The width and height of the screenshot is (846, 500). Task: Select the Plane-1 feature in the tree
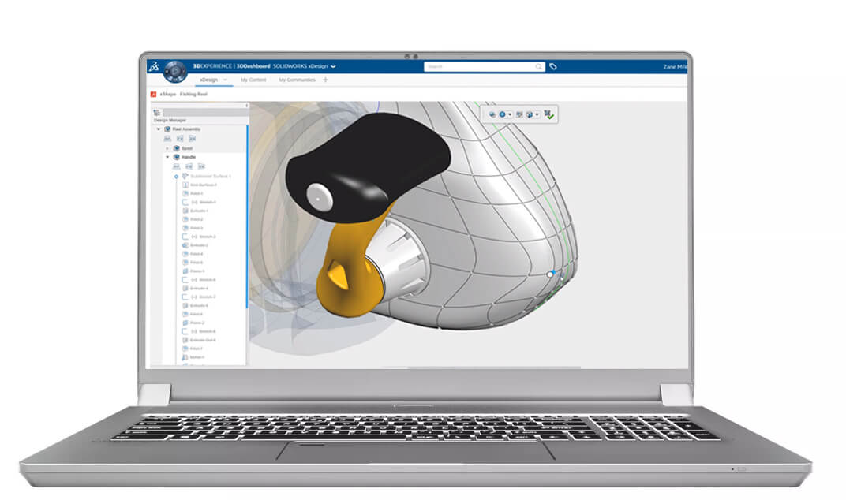pos(197,271)
